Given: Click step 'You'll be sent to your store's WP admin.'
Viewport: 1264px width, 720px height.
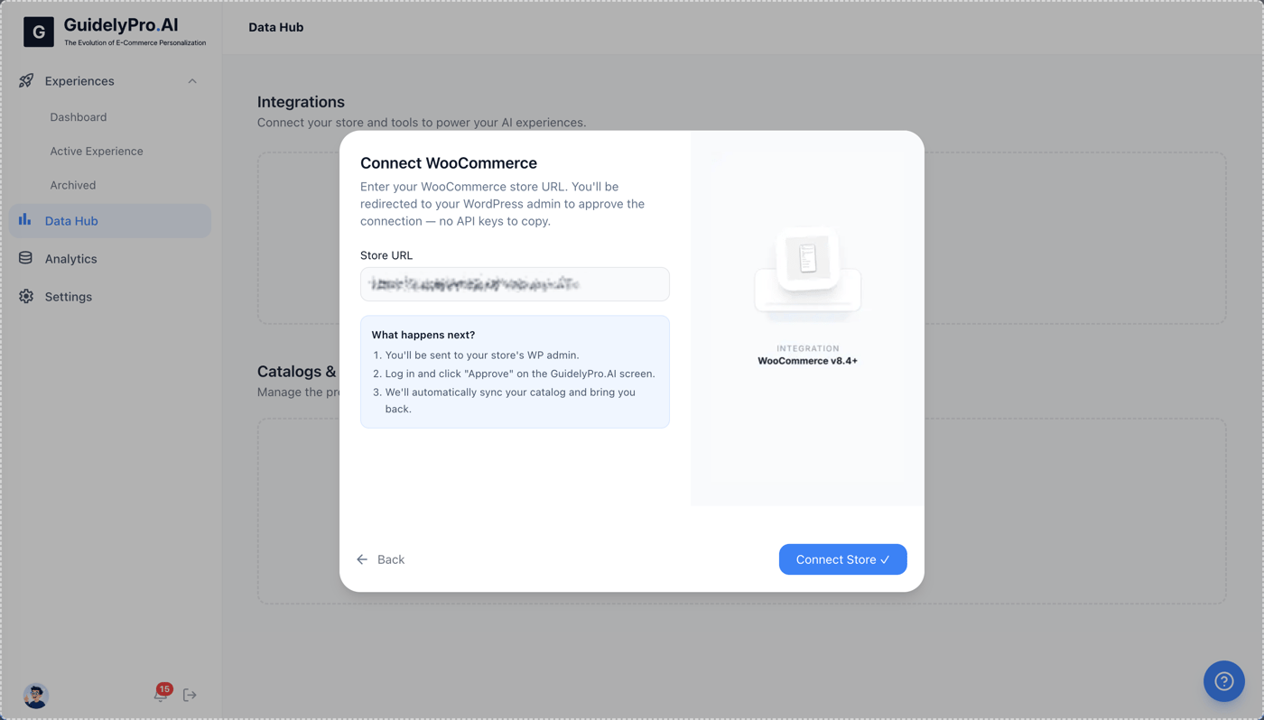Looking at the screenshot, I should [482, 355].
